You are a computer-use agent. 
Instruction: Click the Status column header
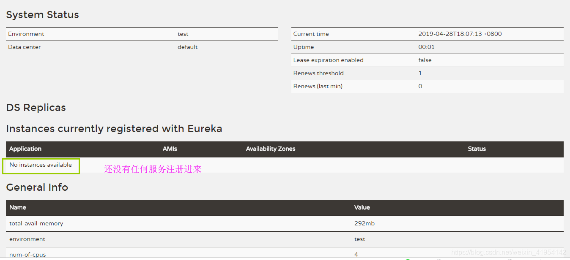pos(477,149)
